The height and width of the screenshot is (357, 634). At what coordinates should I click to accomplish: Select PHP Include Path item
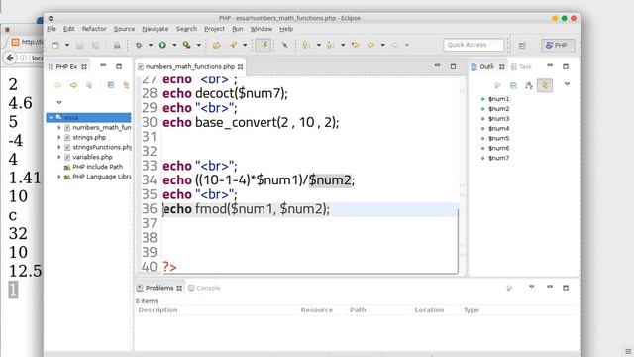93,167
